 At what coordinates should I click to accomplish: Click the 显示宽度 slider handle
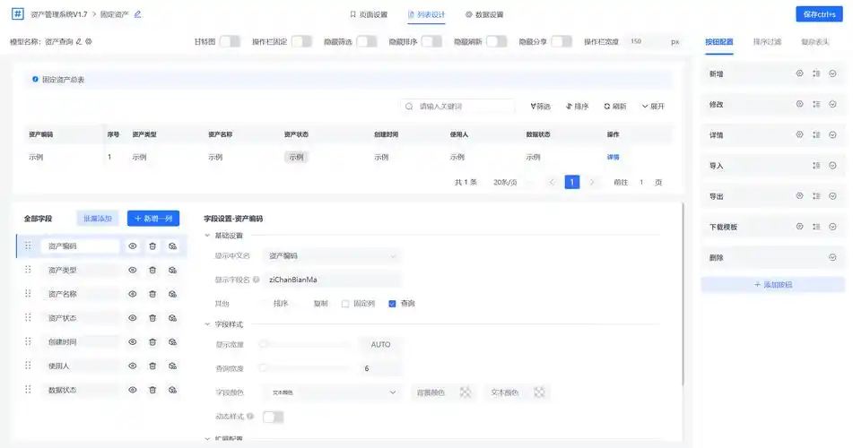click(264, 344)
